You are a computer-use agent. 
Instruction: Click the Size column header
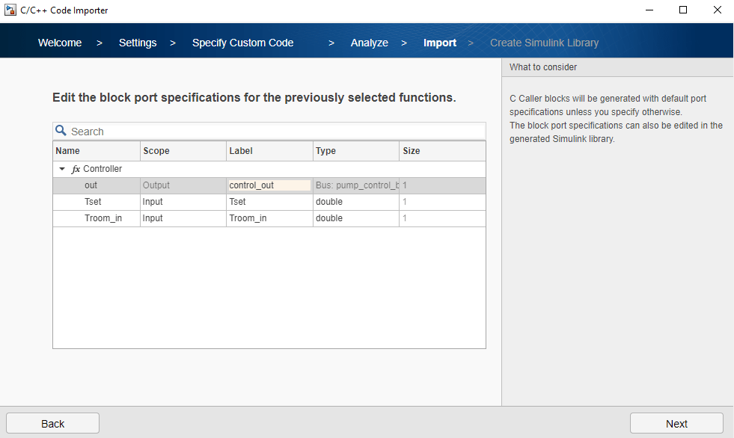tap(441, 151)
